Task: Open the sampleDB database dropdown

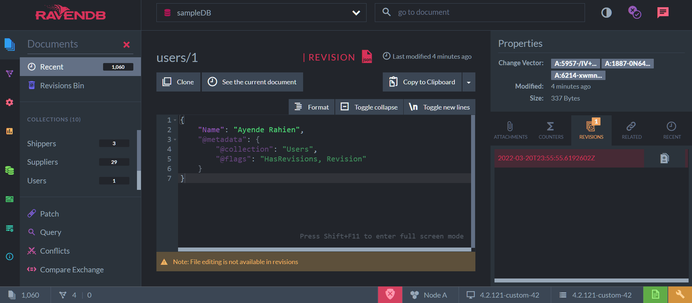Action: click(x=261, y=13)
